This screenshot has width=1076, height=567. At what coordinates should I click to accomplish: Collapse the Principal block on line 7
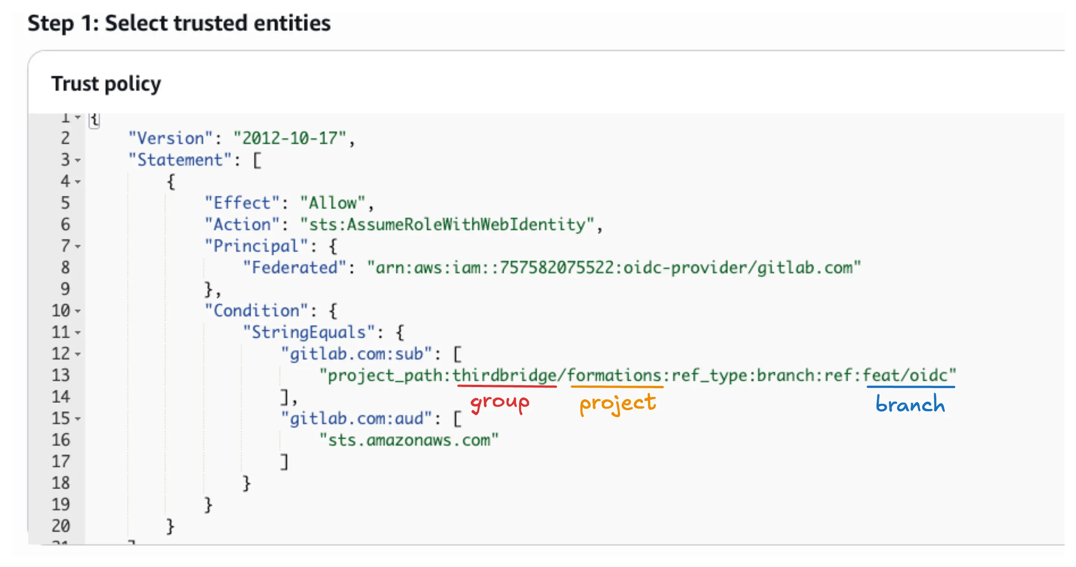click(x=78, y=246)
